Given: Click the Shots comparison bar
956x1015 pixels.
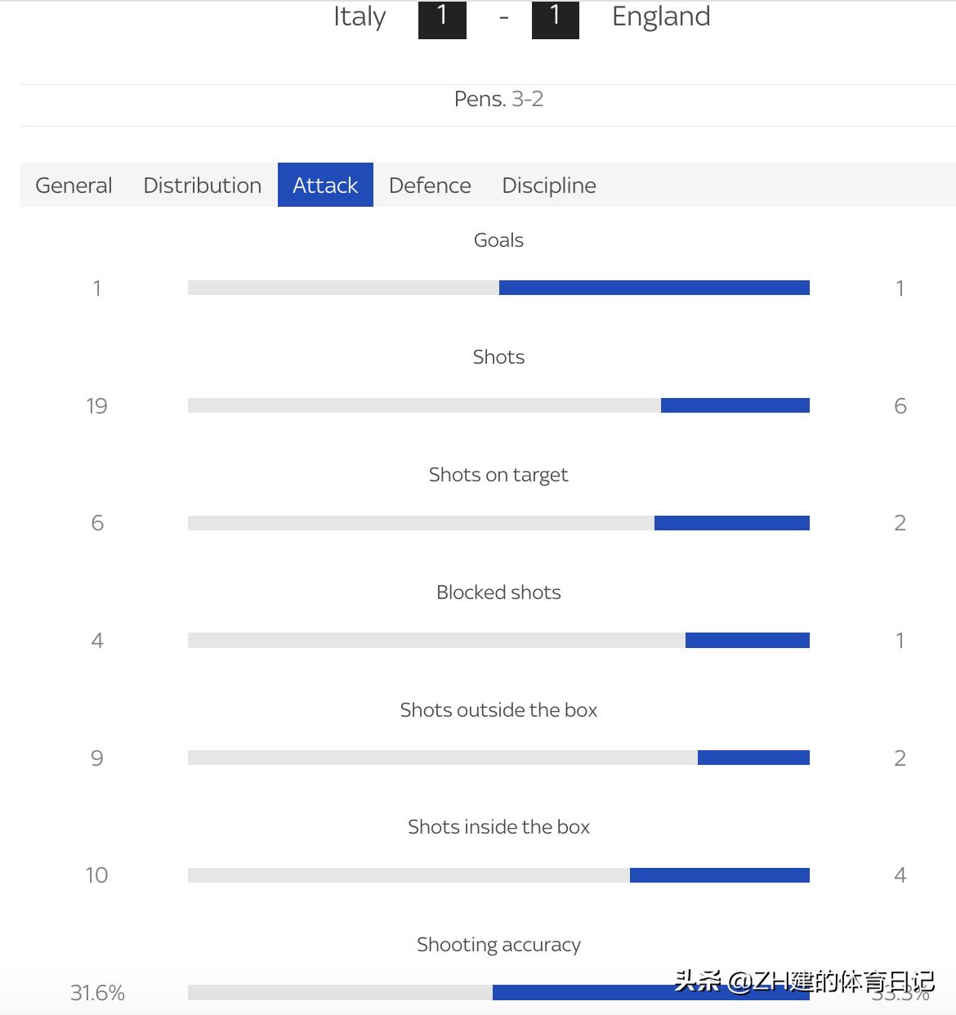Looking at the screenshot, I should (498, 405).
